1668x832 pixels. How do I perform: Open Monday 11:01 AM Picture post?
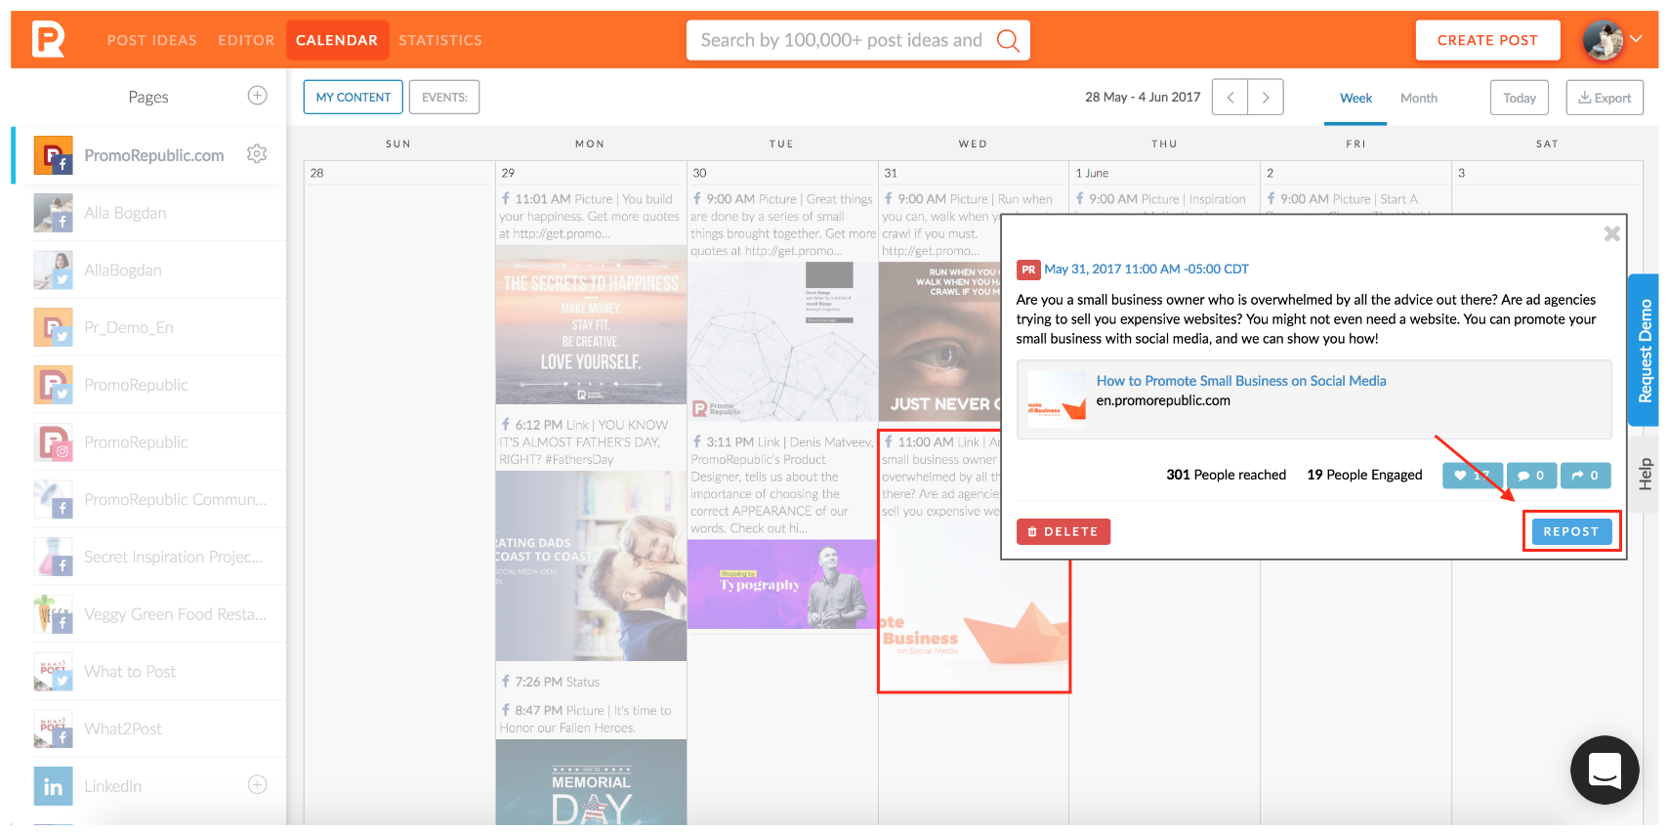pyautogui.click(x=590, y=216)
